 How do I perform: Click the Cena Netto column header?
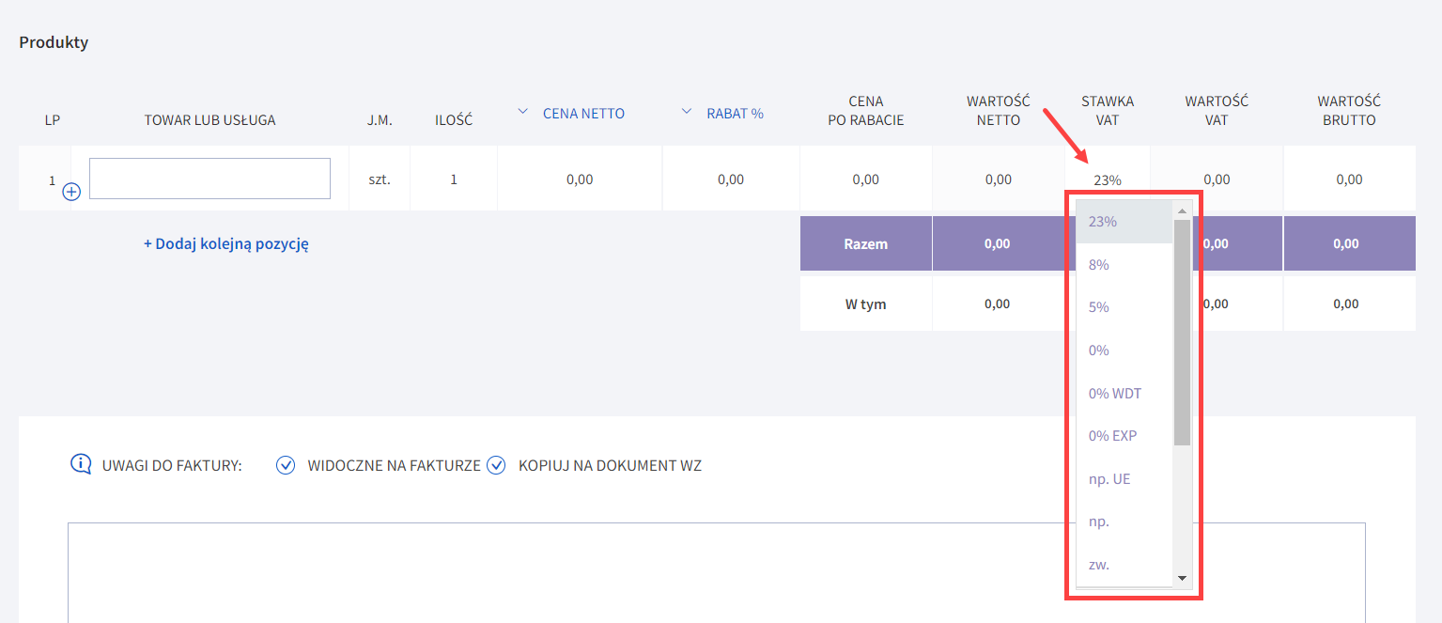583,114
